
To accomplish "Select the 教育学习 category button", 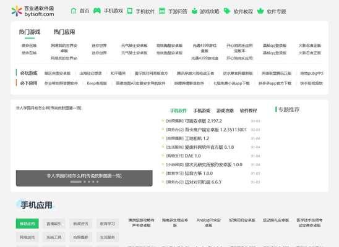I will click(x=108, y=224).
